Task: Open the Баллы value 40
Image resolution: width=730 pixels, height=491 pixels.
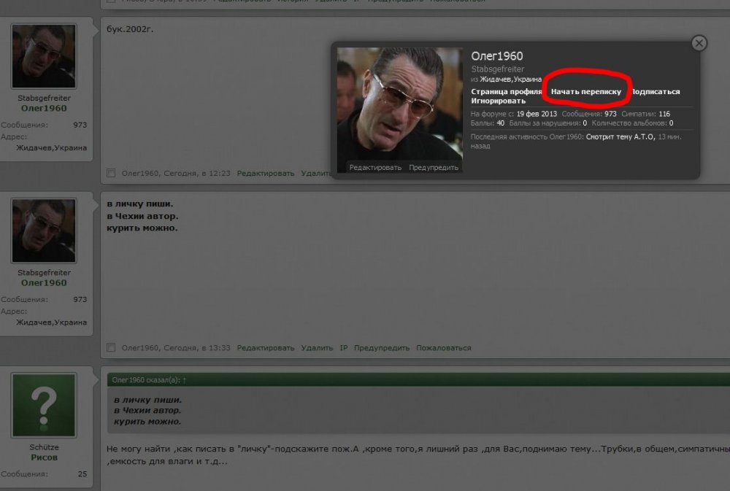Action: click(x=501, y=123)
